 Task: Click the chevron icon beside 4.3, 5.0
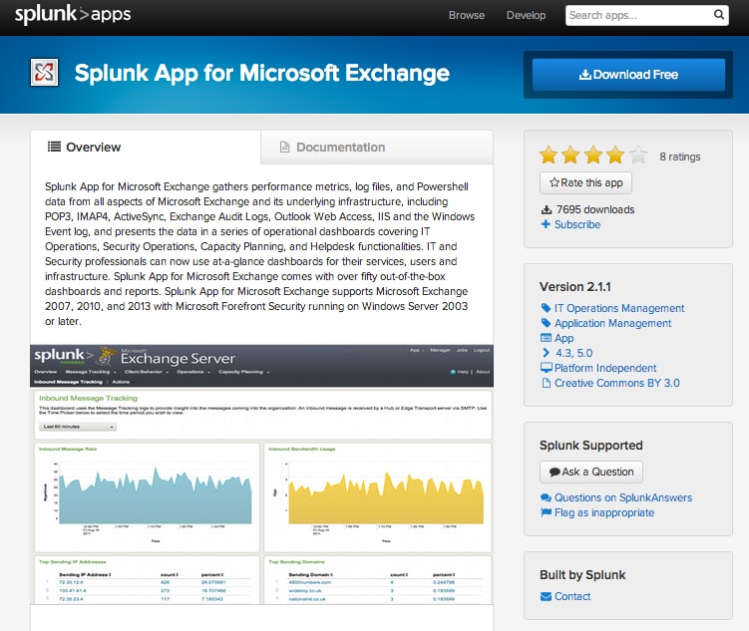coord(546,353)
